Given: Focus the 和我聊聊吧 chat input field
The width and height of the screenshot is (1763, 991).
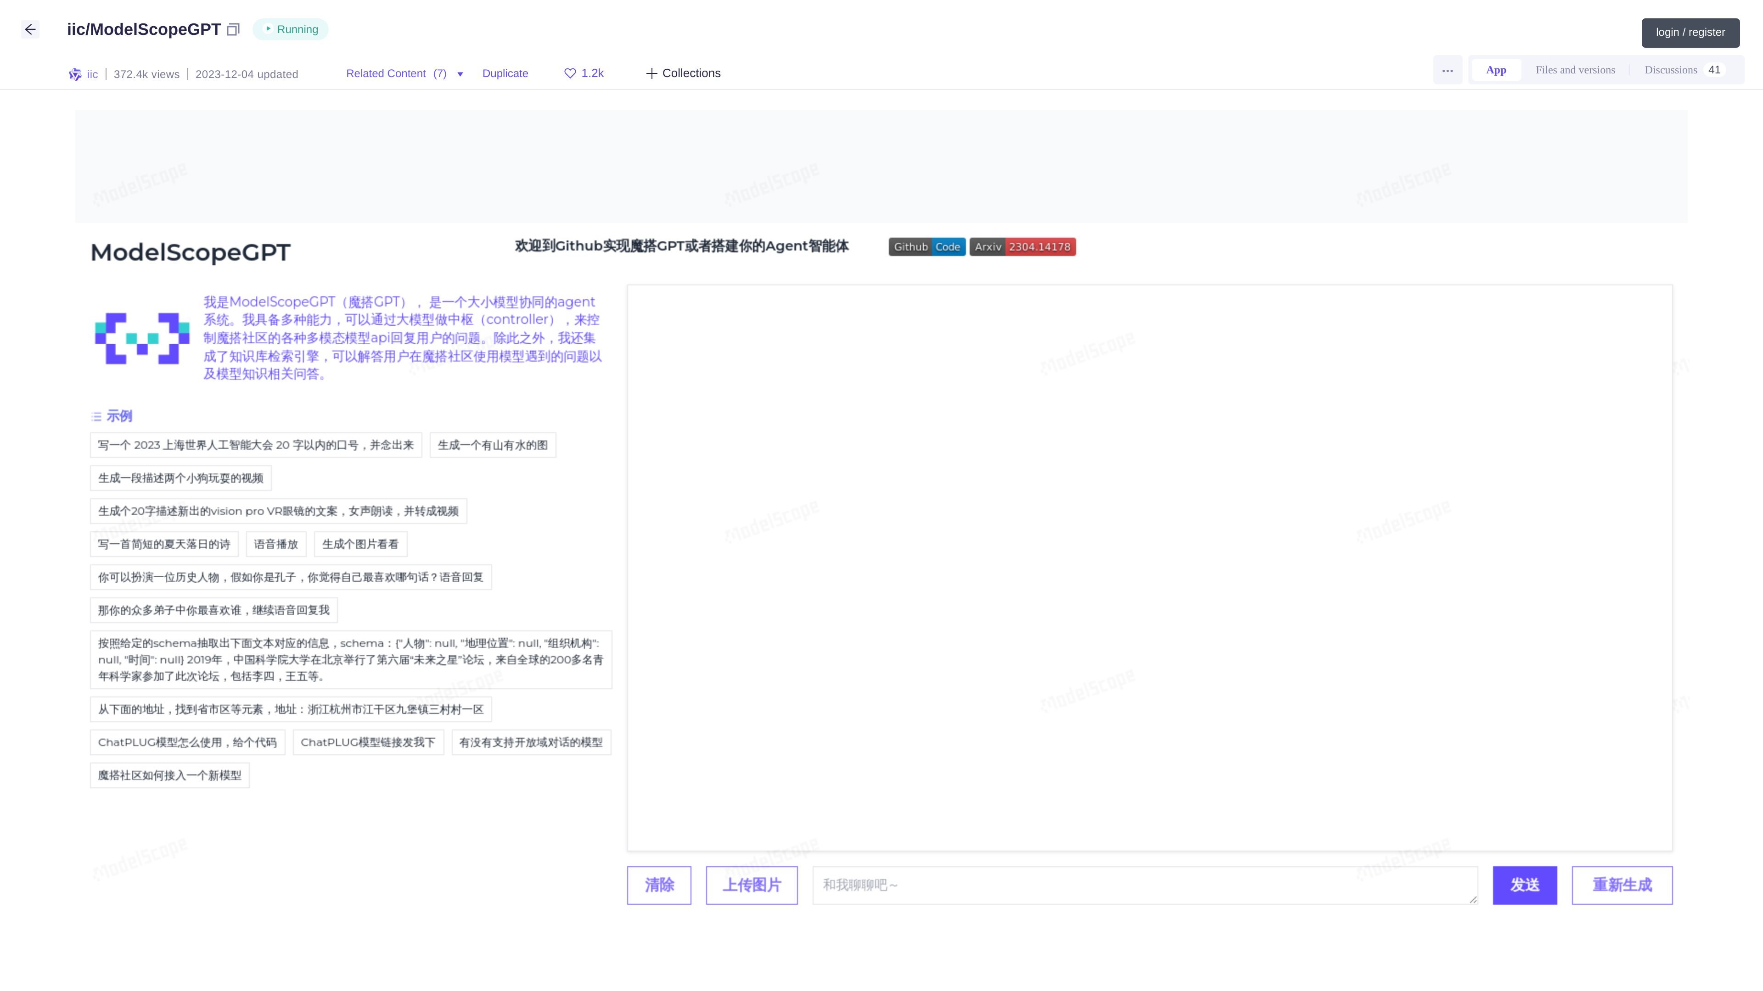Looking at the screenshot, I should (x=1144, y=885).
